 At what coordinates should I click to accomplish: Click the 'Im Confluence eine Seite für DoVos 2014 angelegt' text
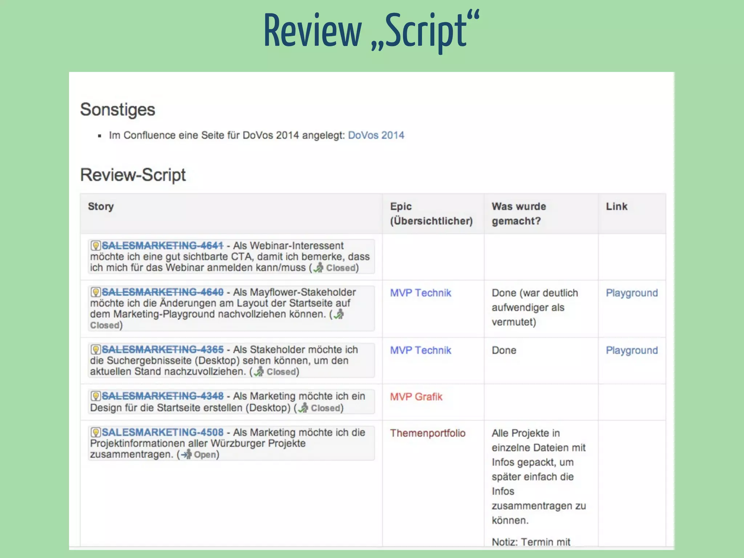(227, 135)
